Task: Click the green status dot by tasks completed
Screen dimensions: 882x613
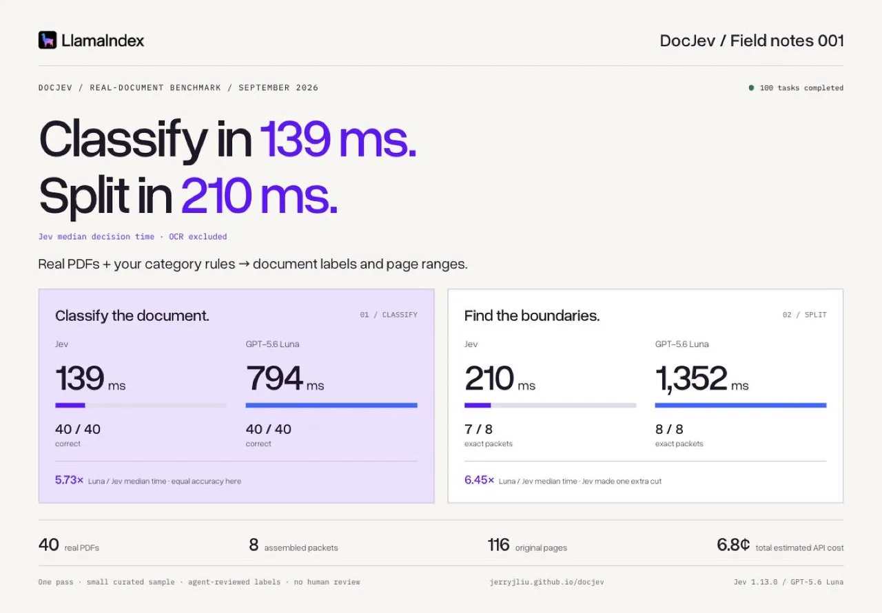Action: pos(751,87)
